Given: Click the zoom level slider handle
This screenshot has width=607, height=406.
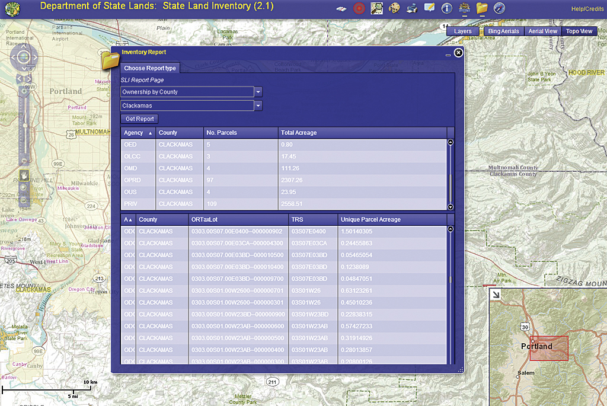Looking at the screenshot, I should pos(25,126).
